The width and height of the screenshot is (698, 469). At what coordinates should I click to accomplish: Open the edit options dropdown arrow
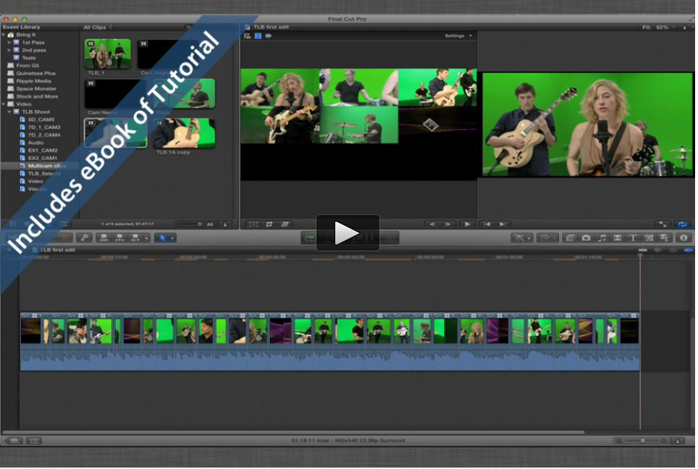point(146,239)
